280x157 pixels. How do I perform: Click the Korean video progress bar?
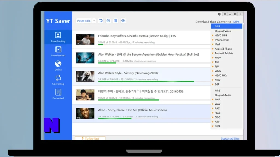[x=154, y=100]
